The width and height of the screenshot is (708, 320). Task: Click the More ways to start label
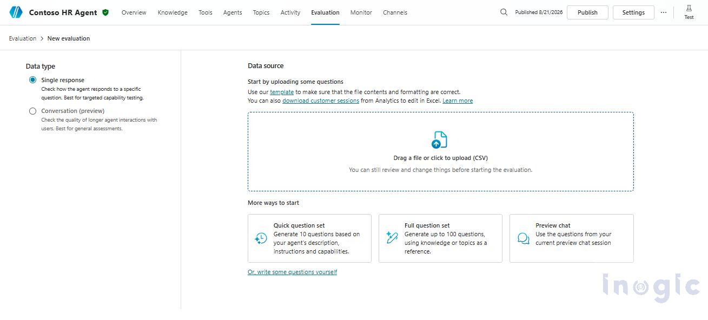[x=273, y=203]
